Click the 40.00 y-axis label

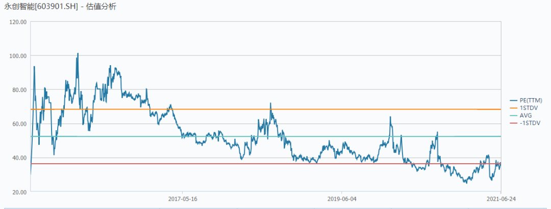click(x=19, y=158)
